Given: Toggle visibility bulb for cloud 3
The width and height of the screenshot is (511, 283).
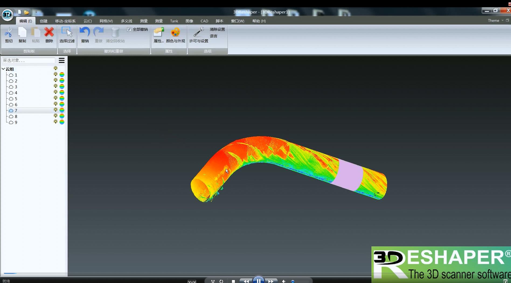Looking at the screenshot, I should click(55, 86).
